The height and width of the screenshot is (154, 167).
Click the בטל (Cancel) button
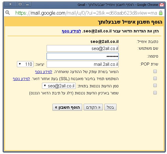coord(110,107)
